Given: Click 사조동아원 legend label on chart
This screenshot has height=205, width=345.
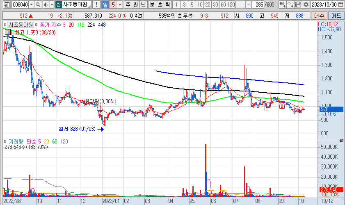Looking at the screenshot, I should point(21,25).
